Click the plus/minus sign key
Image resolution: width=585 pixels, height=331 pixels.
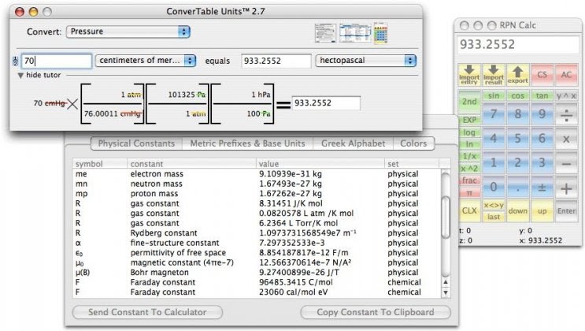click(x=542, y=188)
